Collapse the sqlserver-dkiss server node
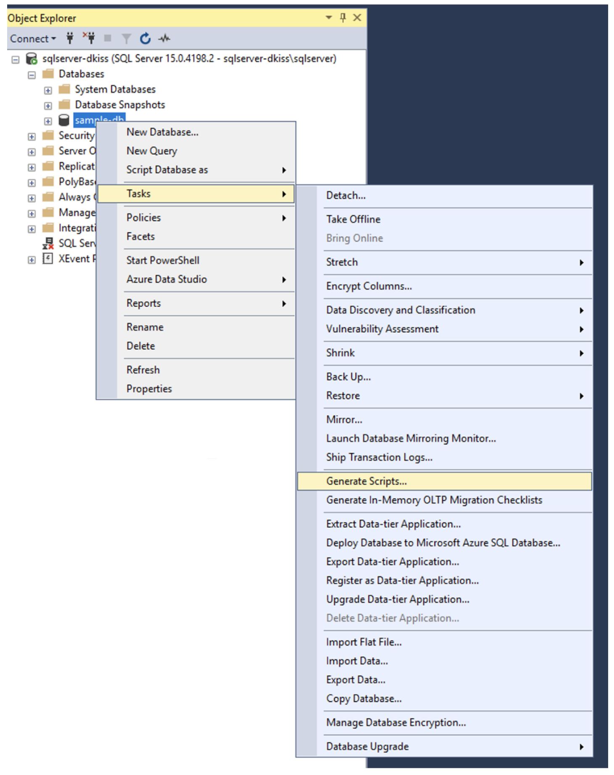This screenshot has width=614, height=775. (15, 59)
